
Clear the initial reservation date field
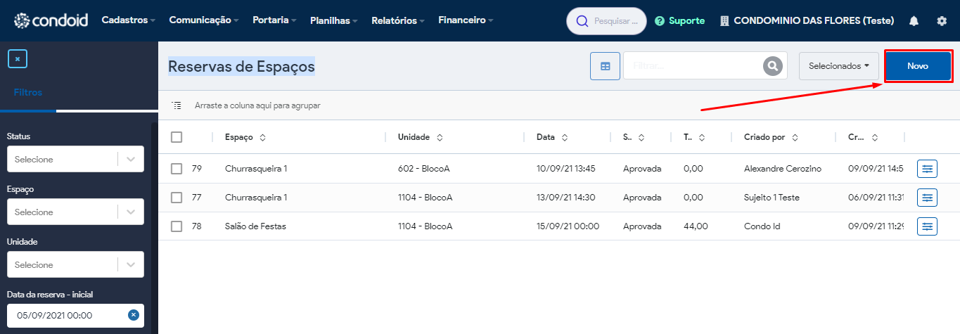pyautogui.click(x=133, y=315)
